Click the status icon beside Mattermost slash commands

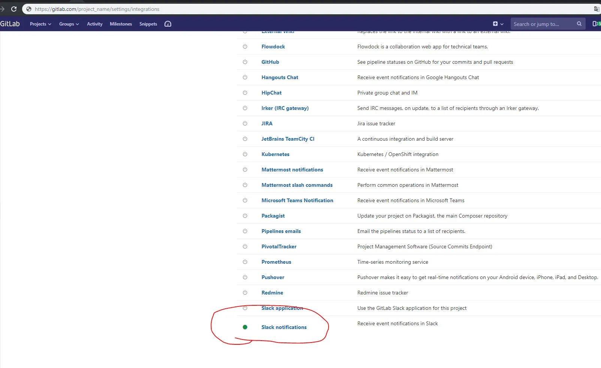pos(245,185)
